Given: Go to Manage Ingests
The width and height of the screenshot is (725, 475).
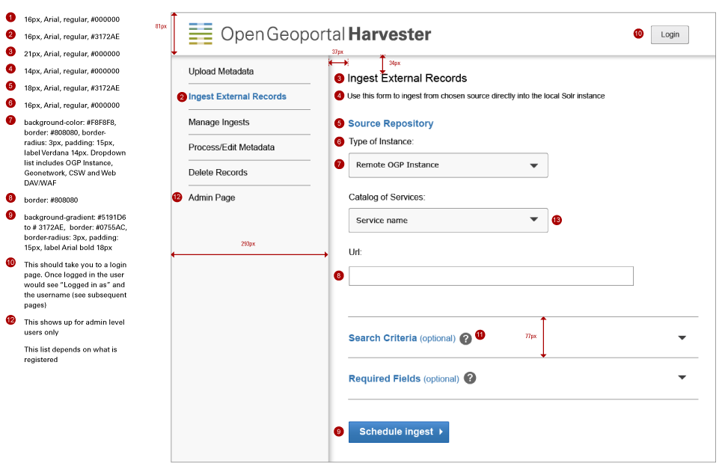Looking at the screenshot, I should [218, 122].
